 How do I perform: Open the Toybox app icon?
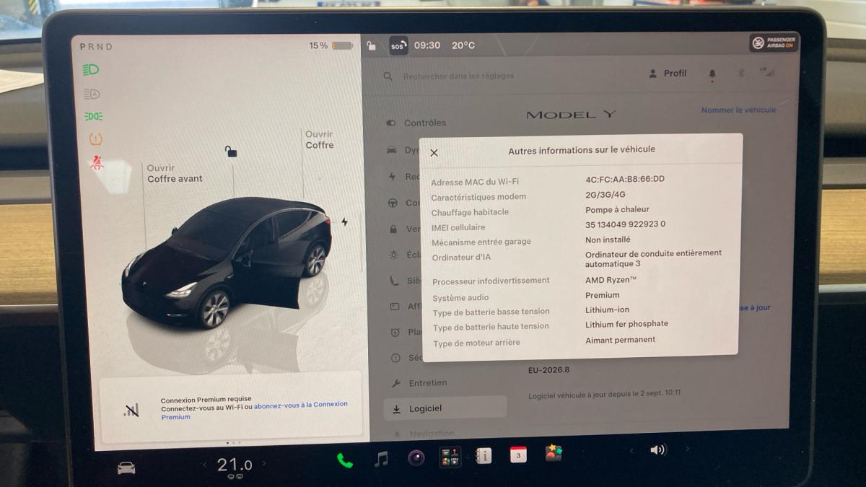coord(554,452)
